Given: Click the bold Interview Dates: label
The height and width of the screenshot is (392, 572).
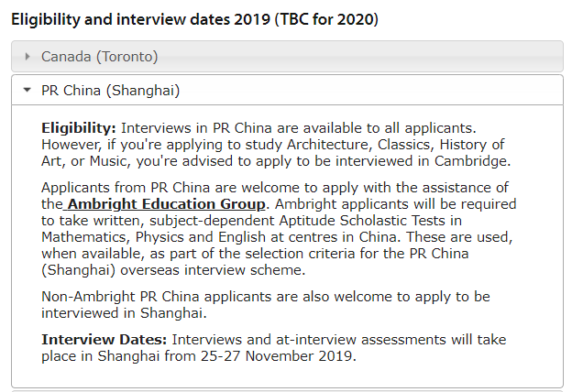Looking at the screenshot, I should coord(104,340).
